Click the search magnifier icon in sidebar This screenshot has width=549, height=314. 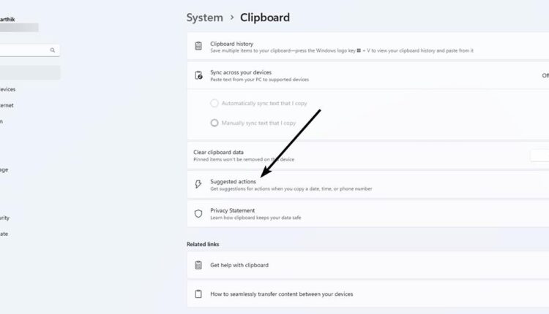(x=53, y=50)
